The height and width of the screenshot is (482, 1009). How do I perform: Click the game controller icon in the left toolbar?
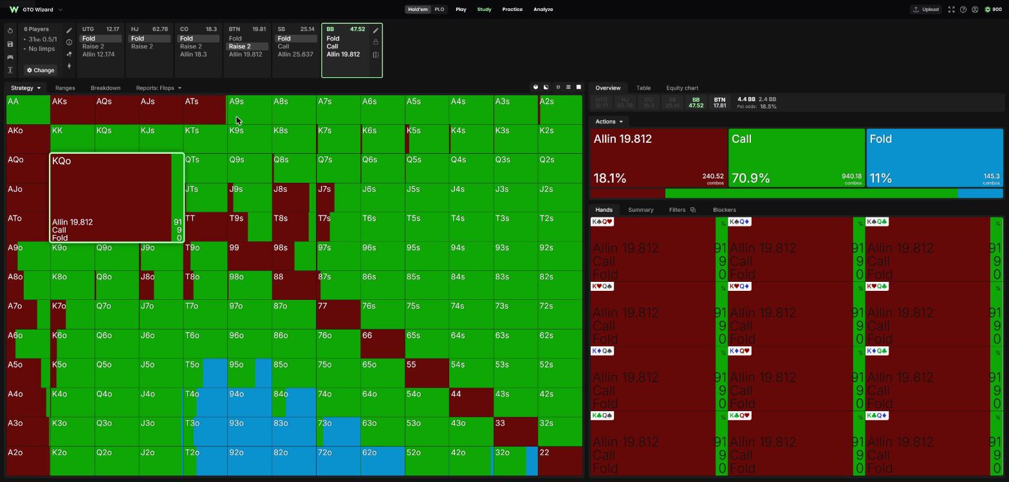pos(10,57)
